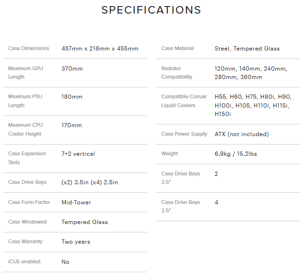Click the SPECIFICATIONS heading
The image size is (303, 275).
pos(151,10)
